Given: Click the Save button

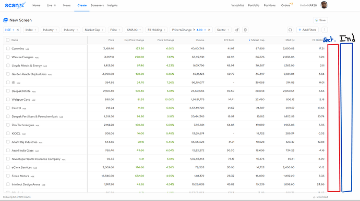Looking at the screenshot, I should (320, 20).
